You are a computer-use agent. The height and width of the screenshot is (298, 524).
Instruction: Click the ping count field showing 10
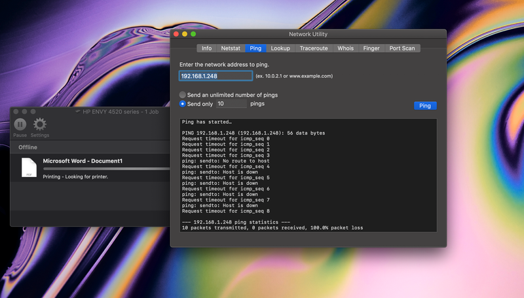231,104
